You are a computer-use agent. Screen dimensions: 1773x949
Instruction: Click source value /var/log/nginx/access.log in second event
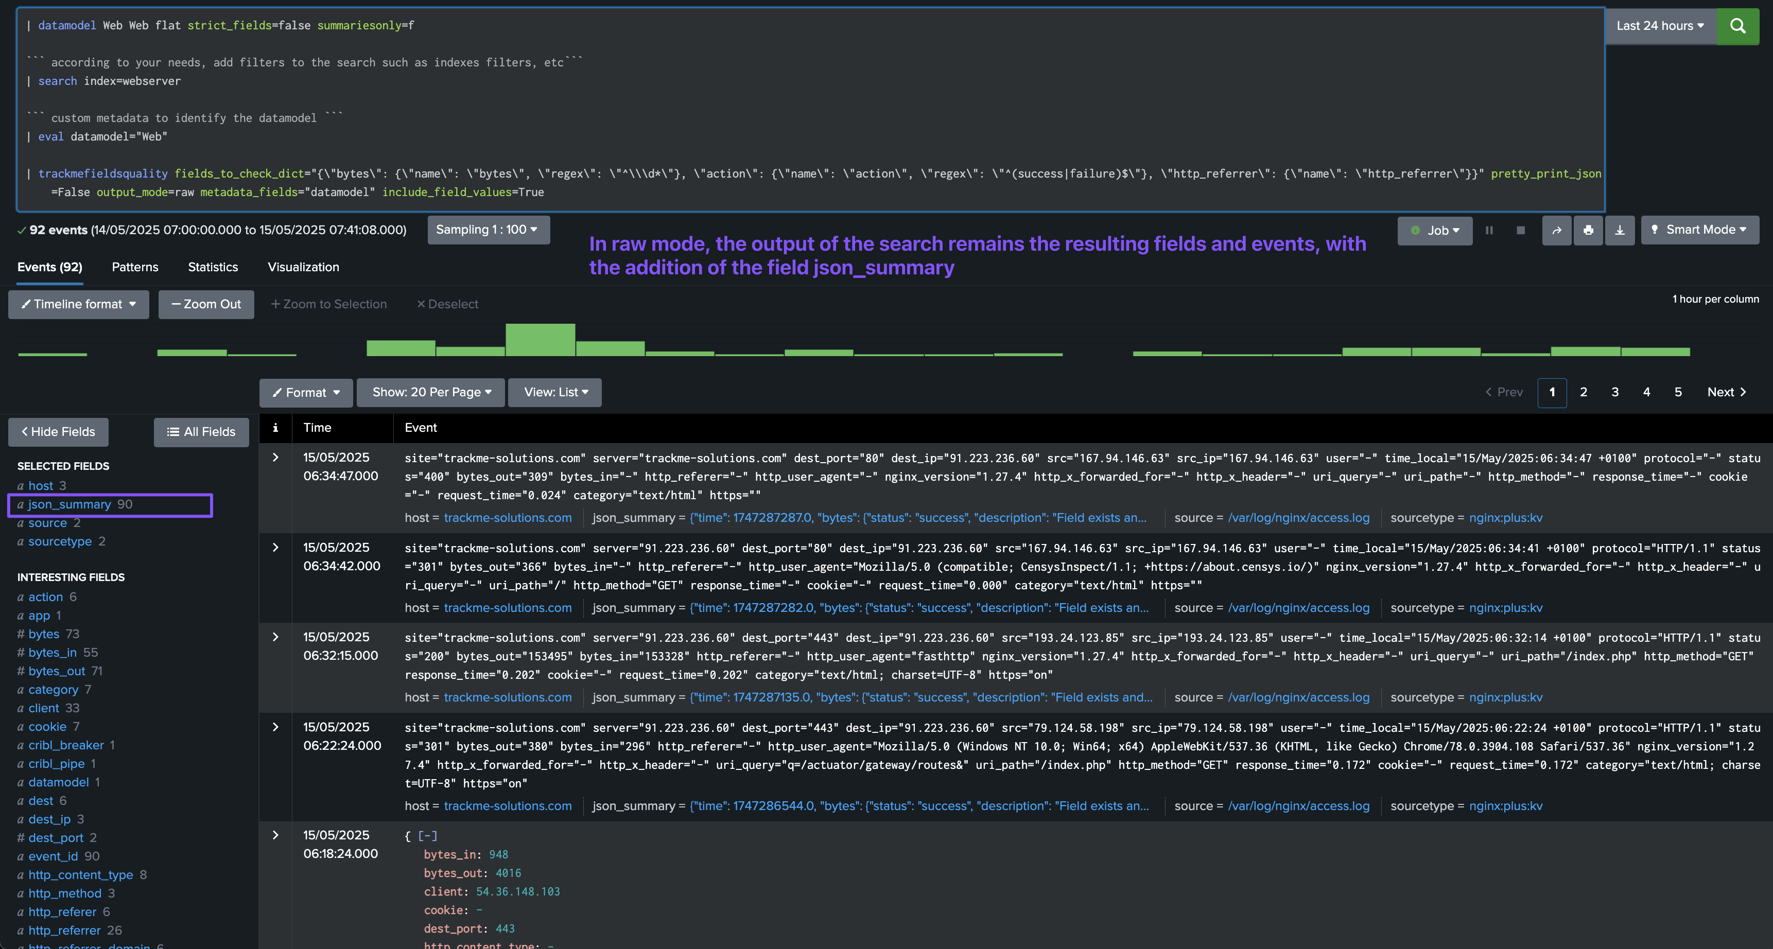click(1298, 608)
